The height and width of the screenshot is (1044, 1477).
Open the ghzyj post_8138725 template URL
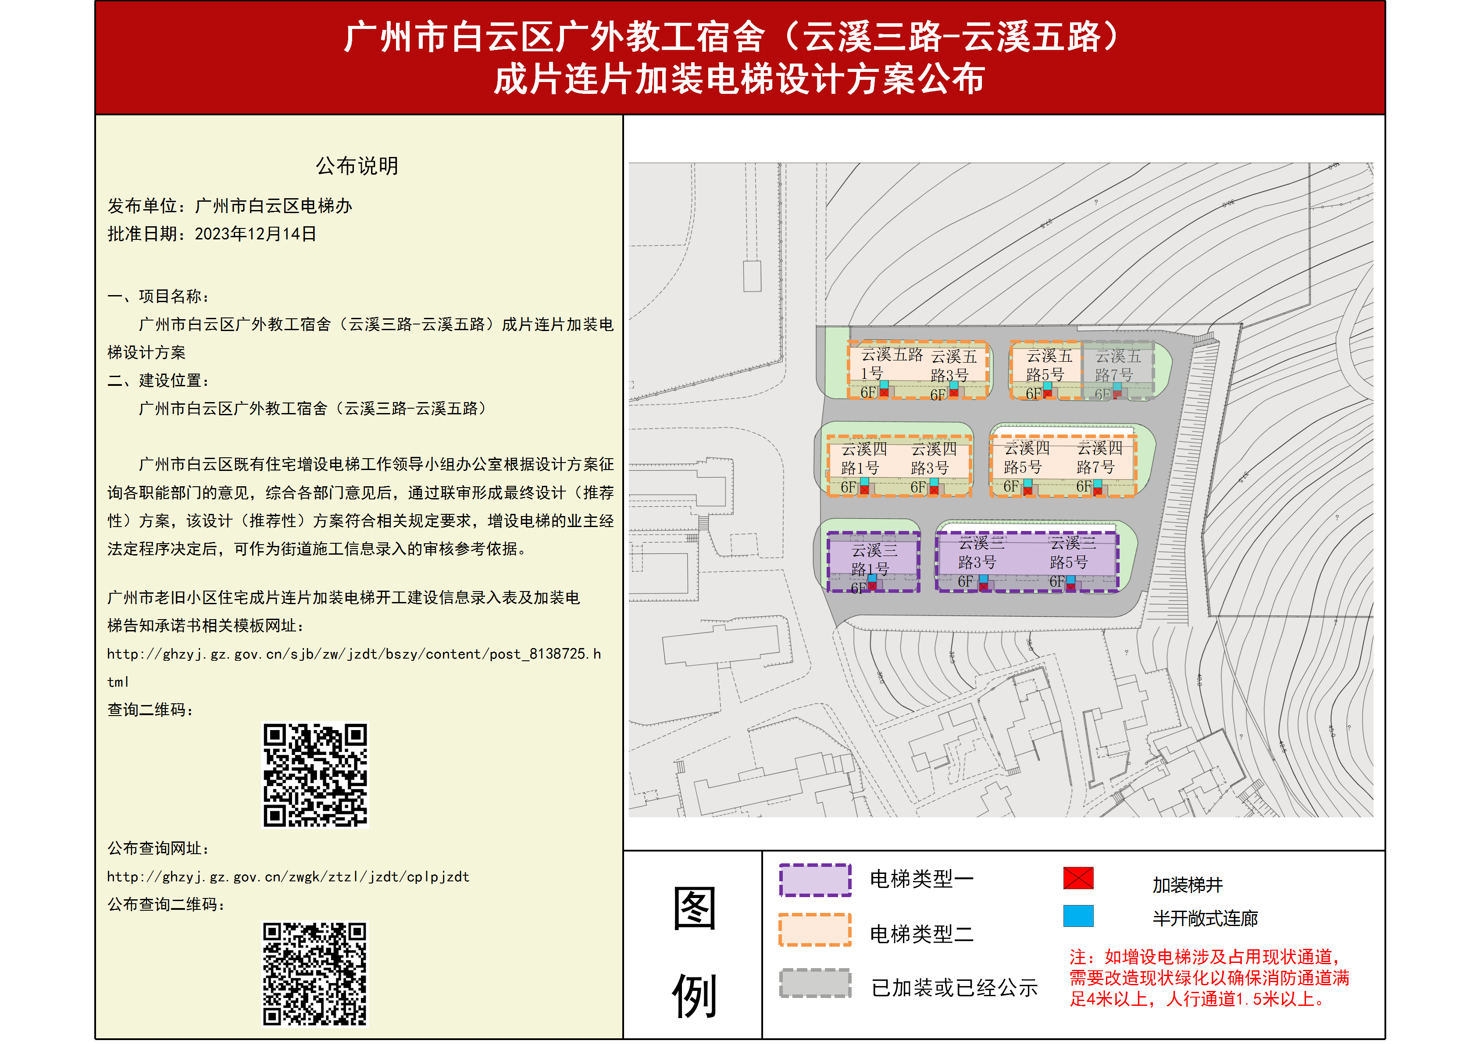click(x=354, y=668)
